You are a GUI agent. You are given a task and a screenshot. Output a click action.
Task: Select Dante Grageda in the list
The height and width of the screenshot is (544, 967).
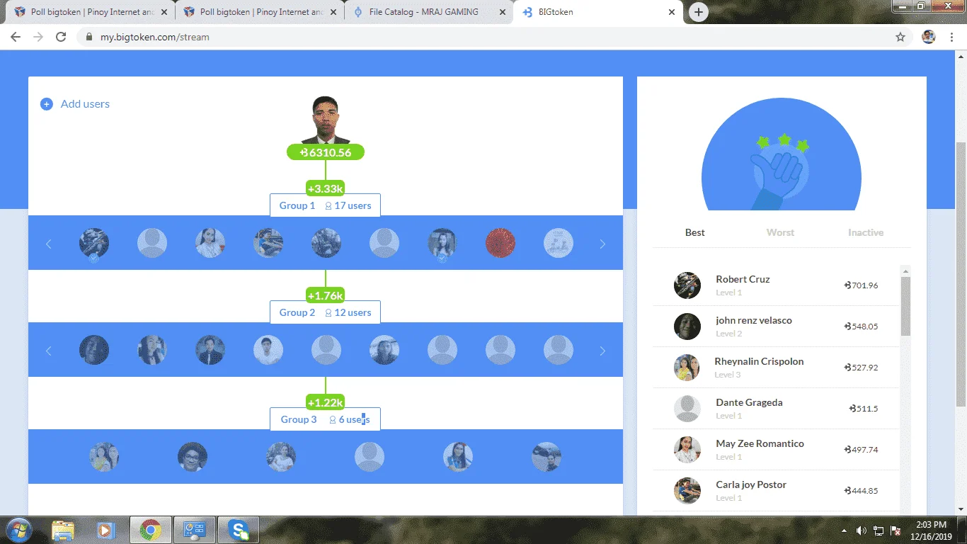tap(776, 409)
